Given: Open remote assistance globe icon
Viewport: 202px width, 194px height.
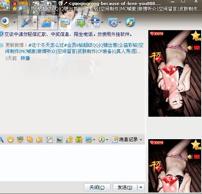Looking at the screenshot, I should tap(130, 22).
